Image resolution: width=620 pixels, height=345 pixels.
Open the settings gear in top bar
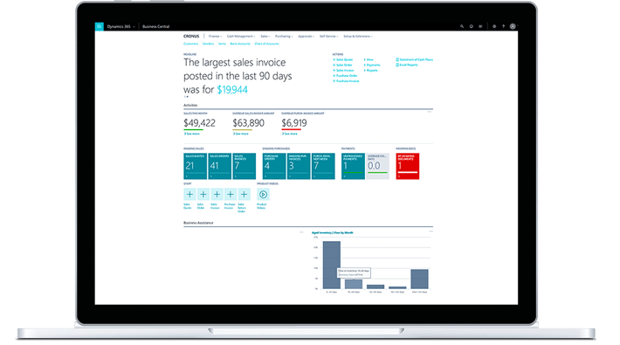point(494,26)
